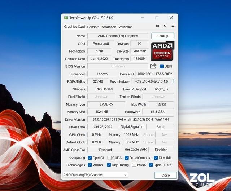Toggle the DirectML checkbox
The image size is (231, 191).
[156, 158]
